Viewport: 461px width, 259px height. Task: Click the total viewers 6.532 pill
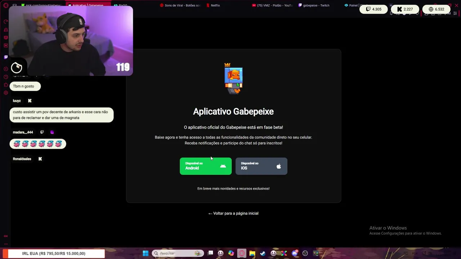tap(436, 9)
